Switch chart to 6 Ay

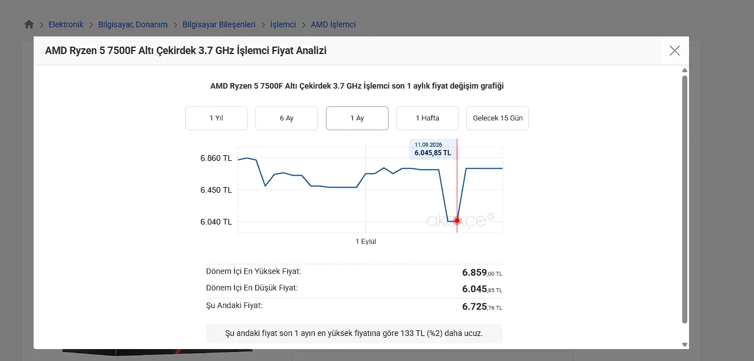287,118
